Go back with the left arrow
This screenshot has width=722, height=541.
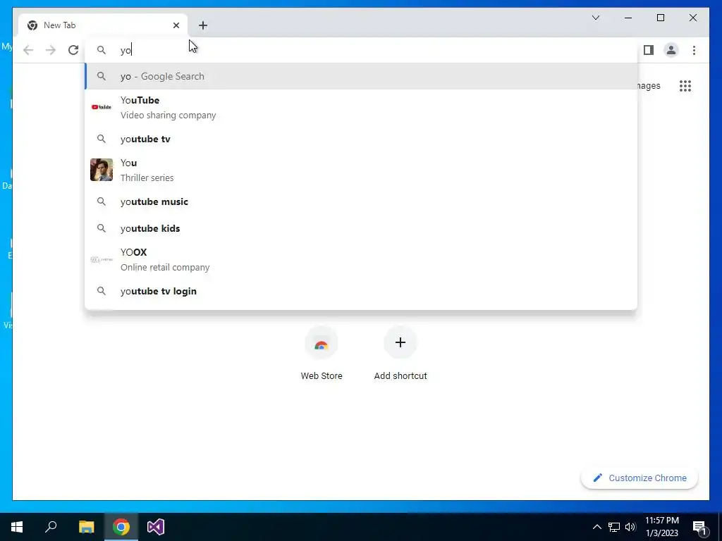(x=28, y=50)
